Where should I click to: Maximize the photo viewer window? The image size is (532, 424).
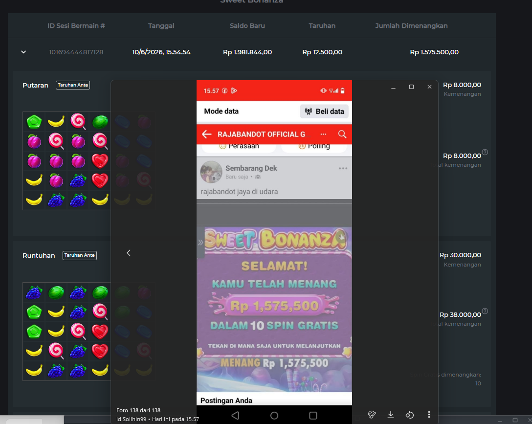(x=411, y=87)
